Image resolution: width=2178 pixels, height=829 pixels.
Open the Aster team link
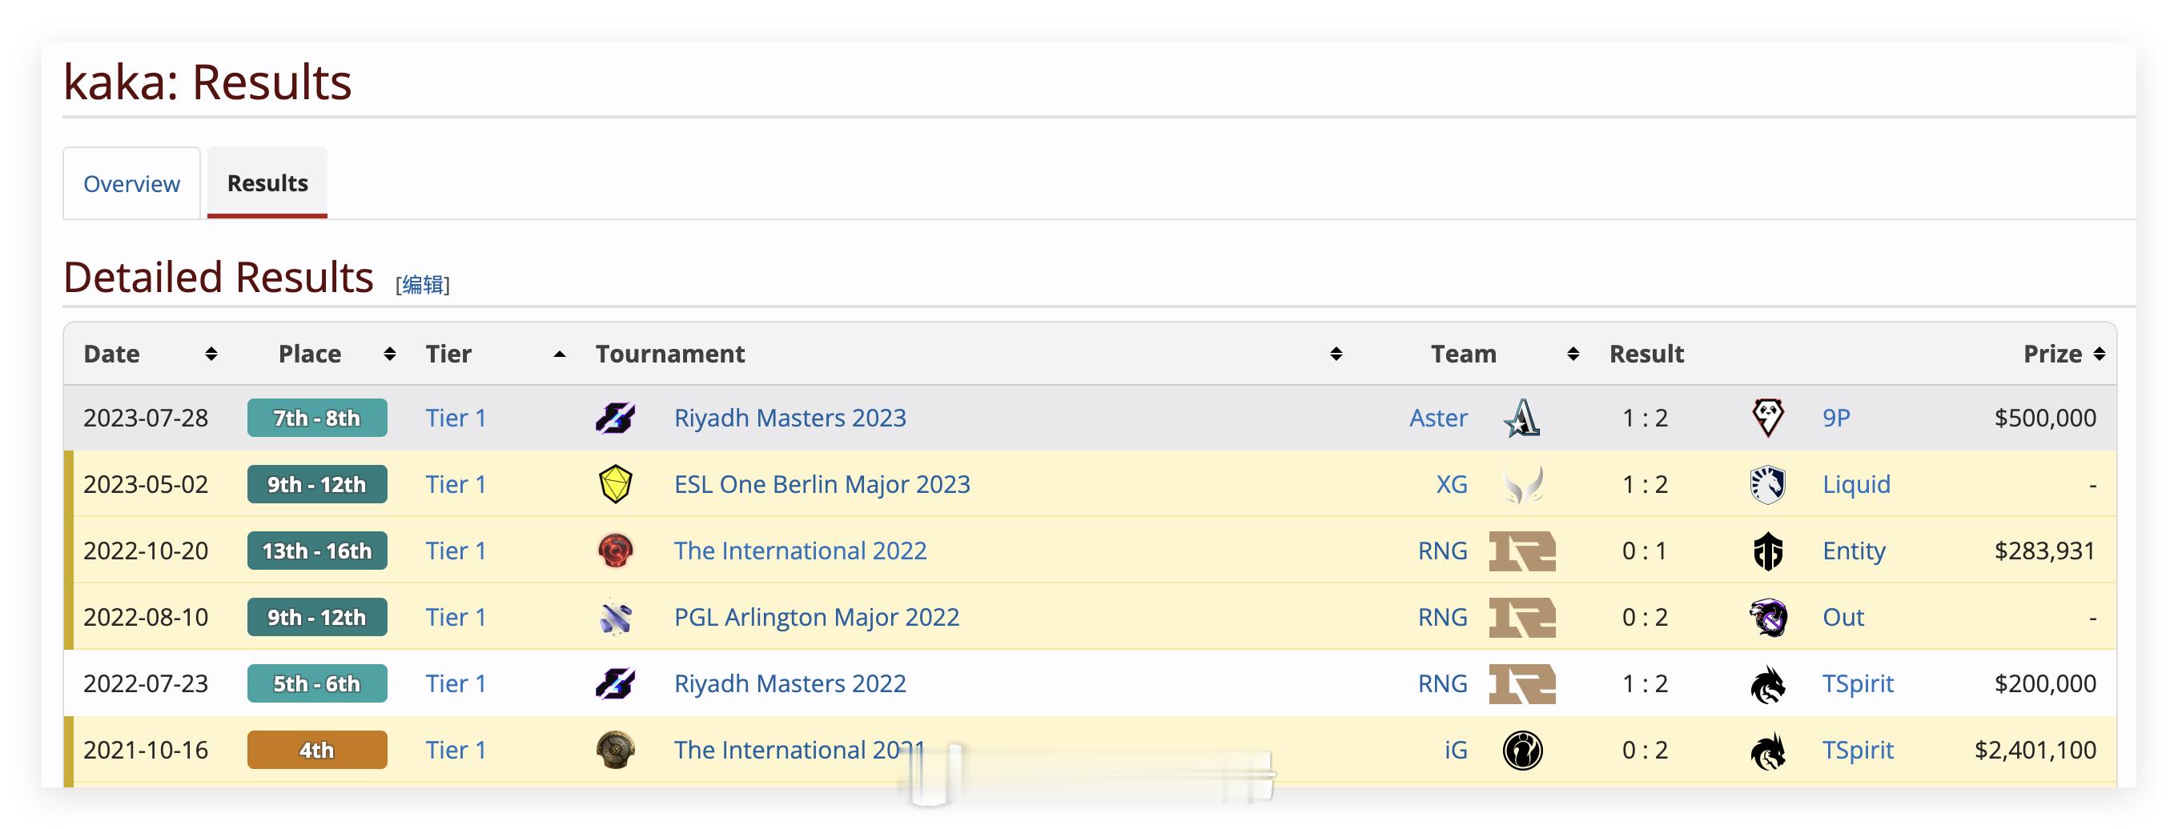point(1438,418)
